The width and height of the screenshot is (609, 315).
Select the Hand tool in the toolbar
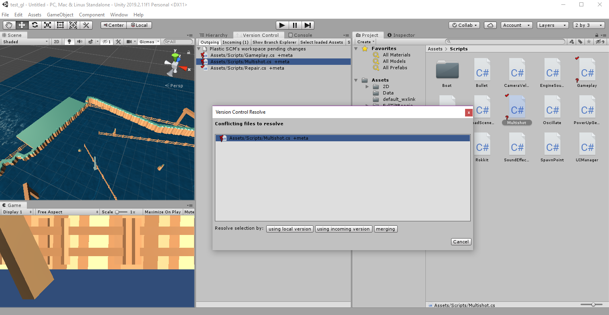point(9,25)
